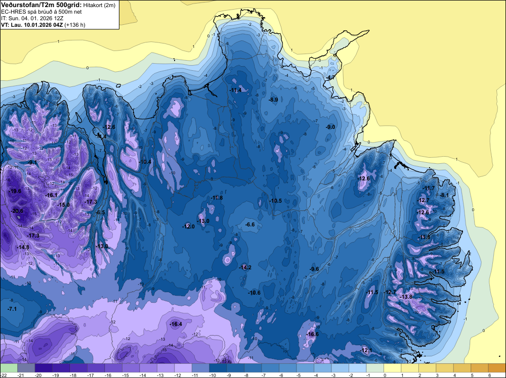Click the -4.4 temperature value
506x378 pixels.
coord(102,136)
